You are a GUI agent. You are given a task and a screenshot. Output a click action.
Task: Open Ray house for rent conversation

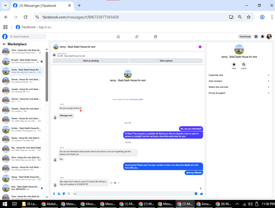tap(23, 149)
